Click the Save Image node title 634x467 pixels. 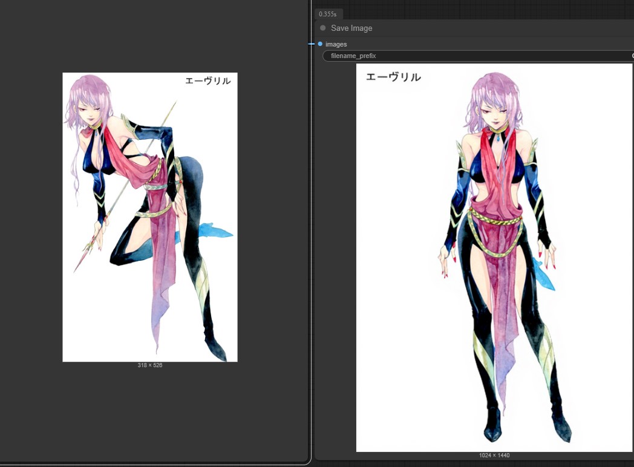[x=351, y=28]
